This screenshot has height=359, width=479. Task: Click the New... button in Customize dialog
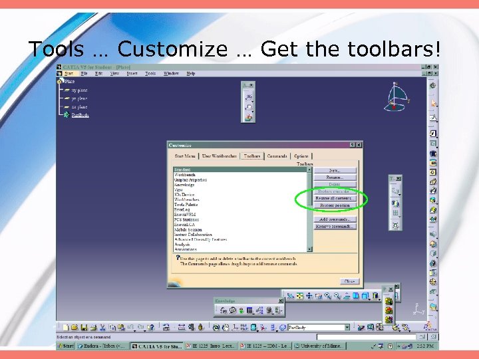335,170
